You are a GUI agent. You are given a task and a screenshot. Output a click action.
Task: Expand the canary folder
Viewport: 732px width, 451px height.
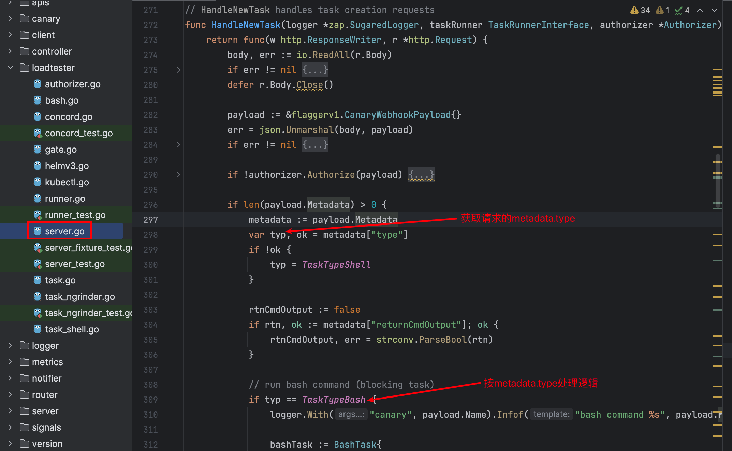click(x=10, y=19)
